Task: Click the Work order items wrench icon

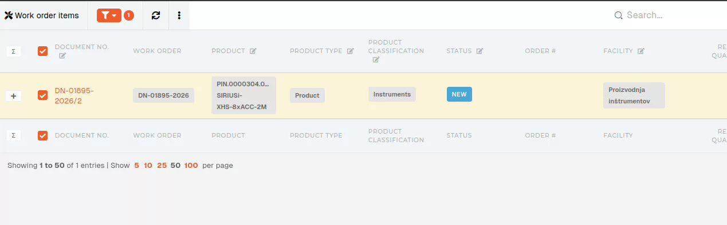Action: click(9, 15)
